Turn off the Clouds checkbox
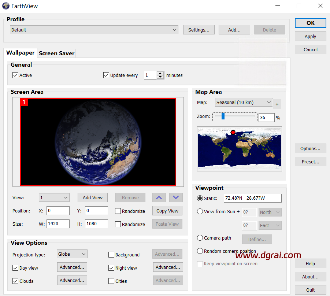The image size is (330, 296). point(15,281)
